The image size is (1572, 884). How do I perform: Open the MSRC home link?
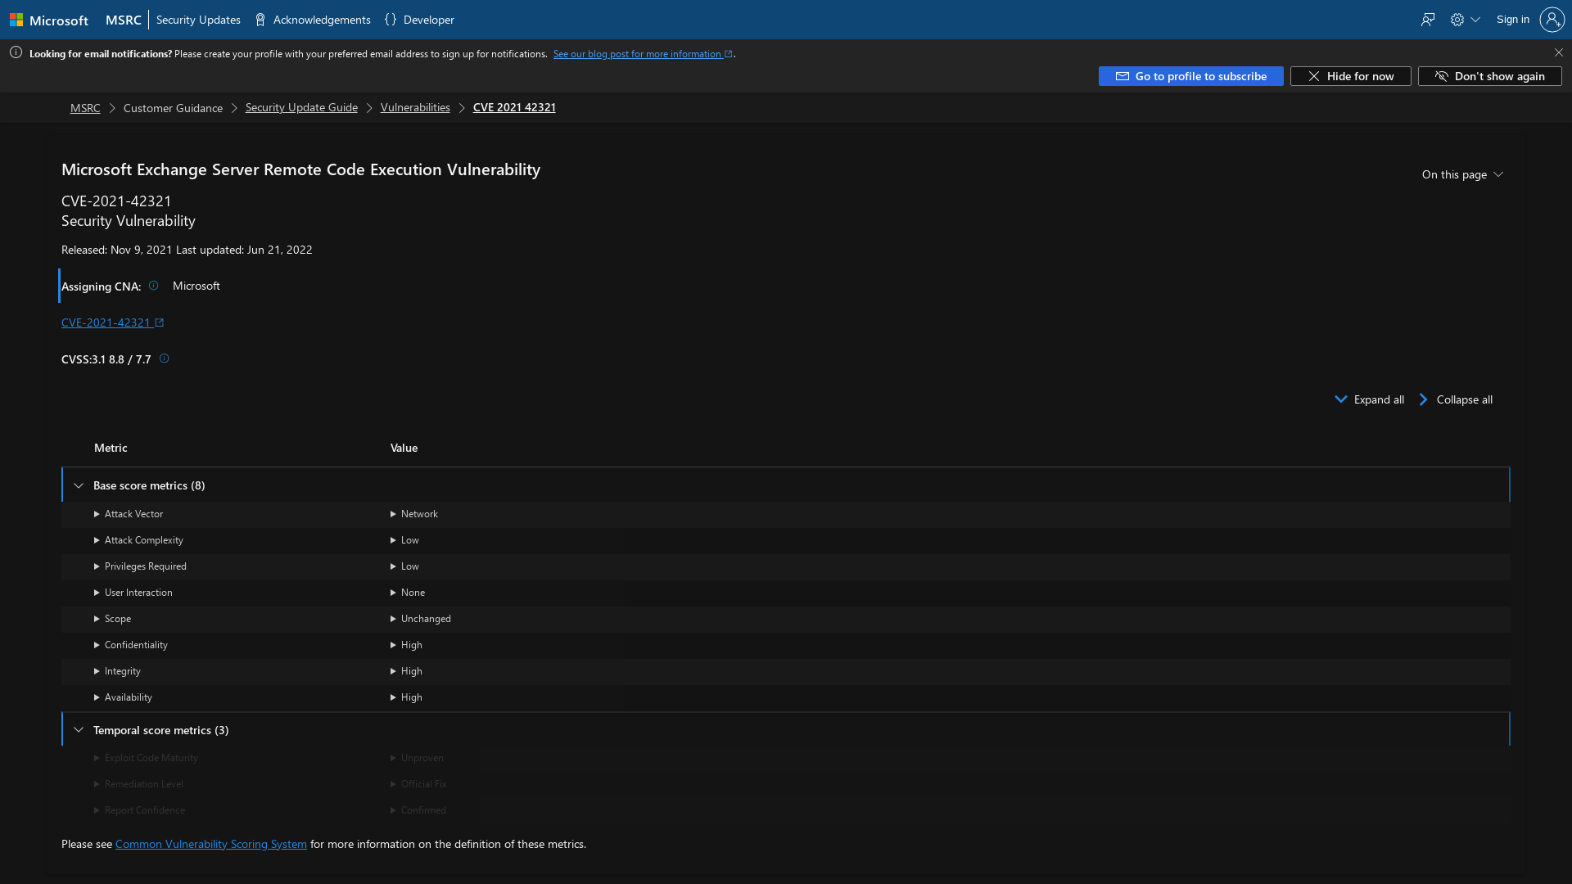click(124, 20)
